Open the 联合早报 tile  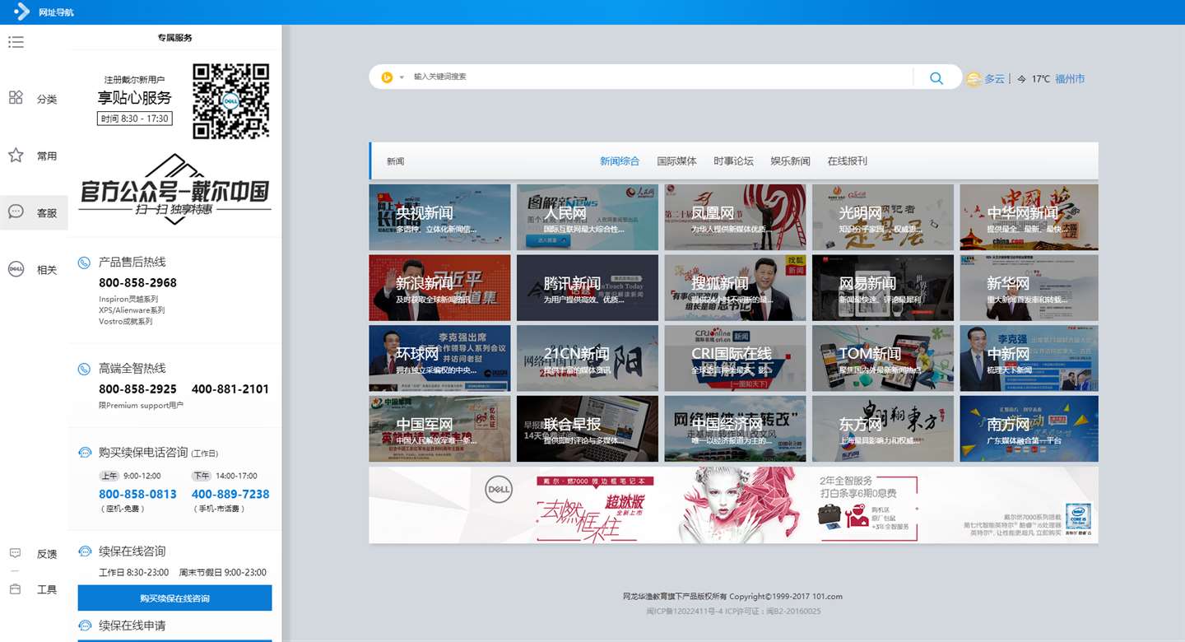tap(588, 429)
